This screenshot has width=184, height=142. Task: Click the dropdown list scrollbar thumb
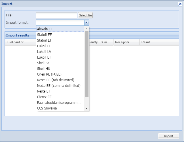pos(87,64)
